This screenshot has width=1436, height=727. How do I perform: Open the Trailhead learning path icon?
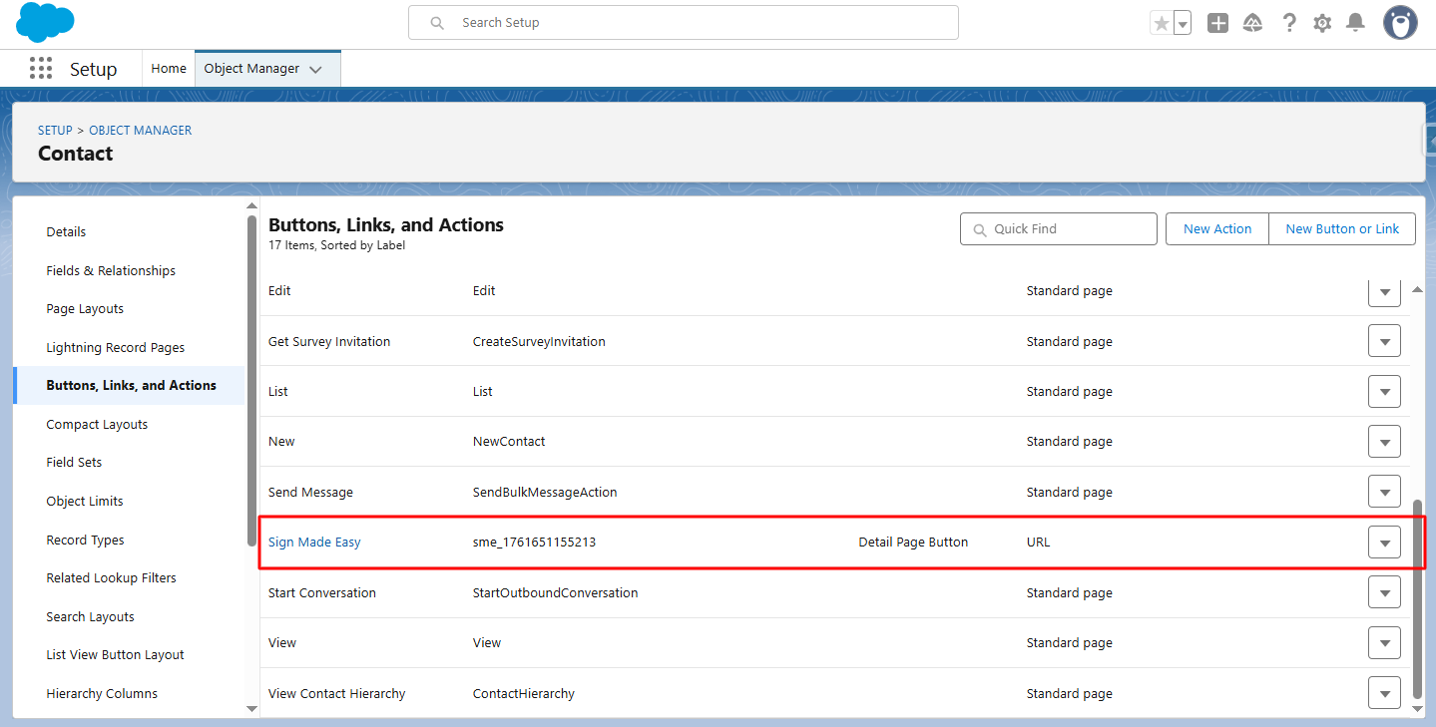[1252, 22]
